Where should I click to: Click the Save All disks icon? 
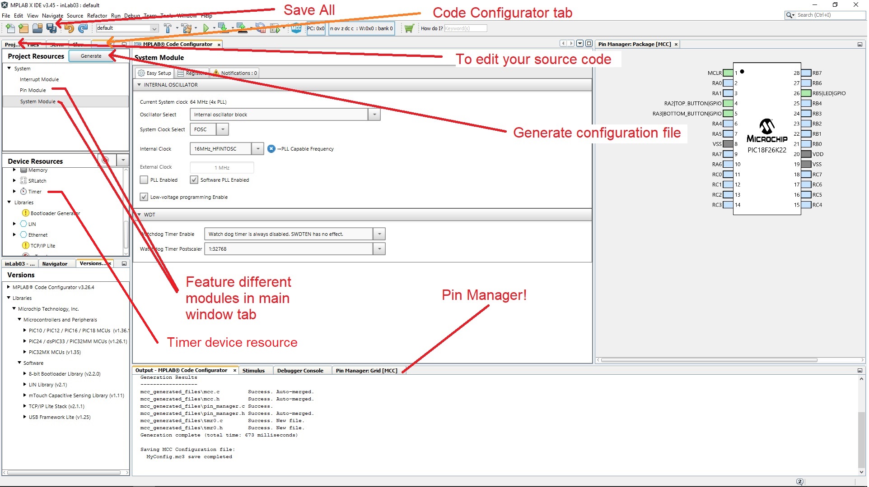[x=51, y=28]
